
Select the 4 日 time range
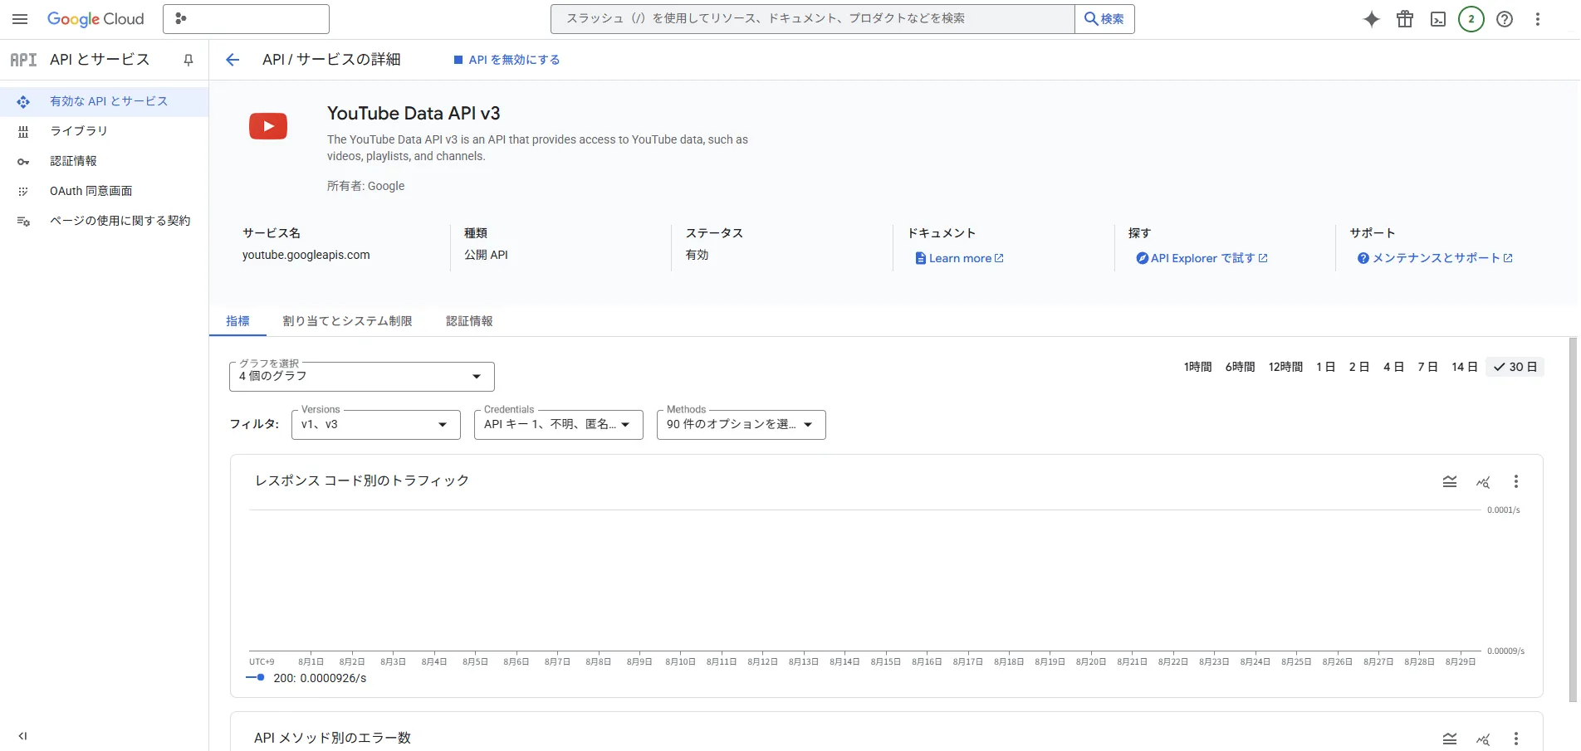pyautogui.click(x=1393, y=367)
